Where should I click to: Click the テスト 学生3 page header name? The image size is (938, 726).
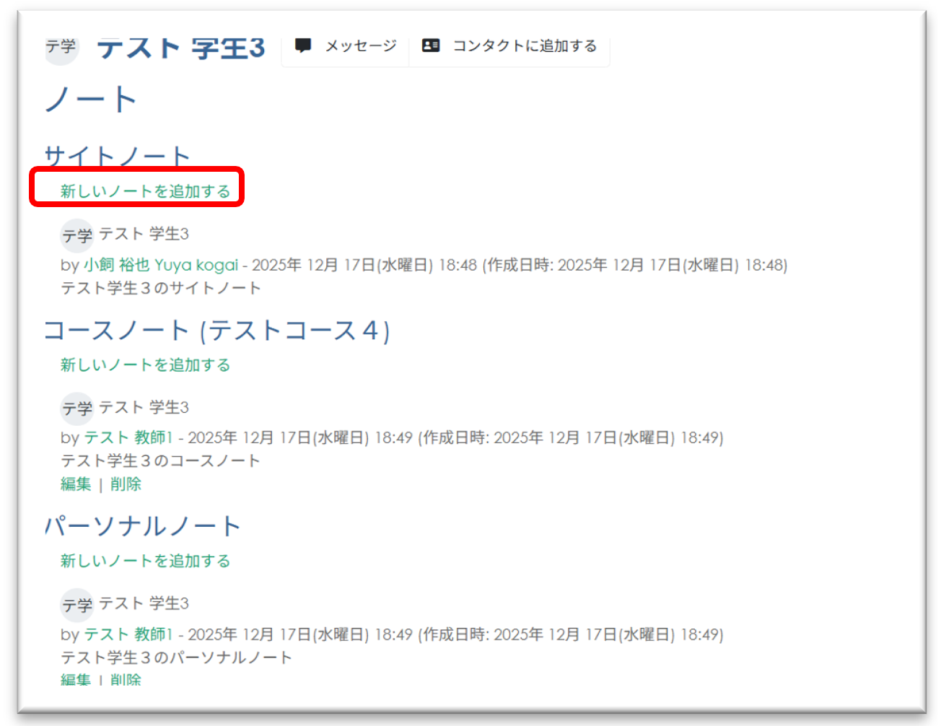181,49
